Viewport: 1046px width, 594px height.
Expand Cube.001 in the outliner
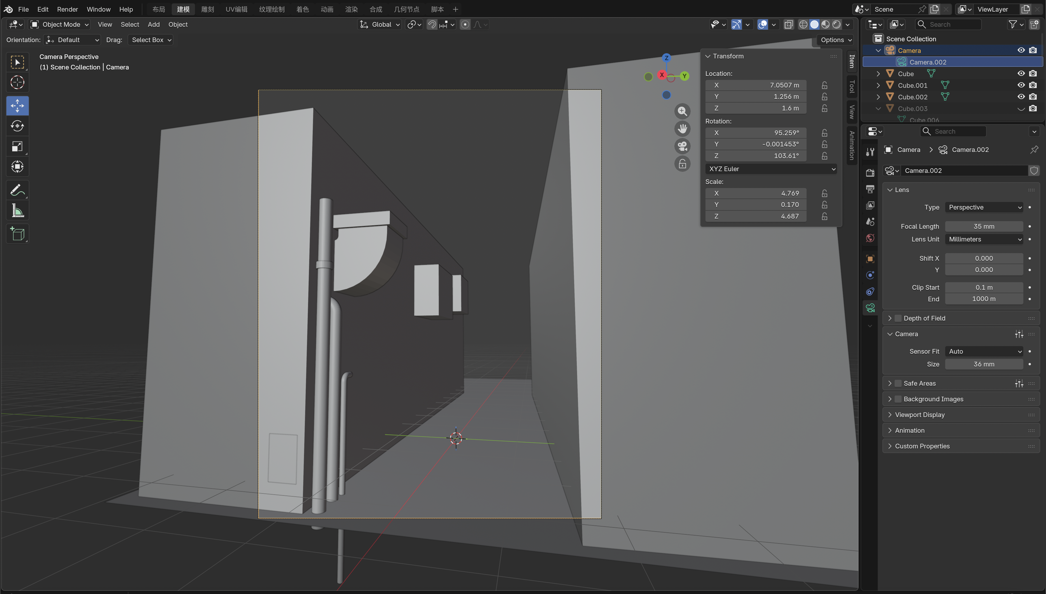tap(878, 85)
